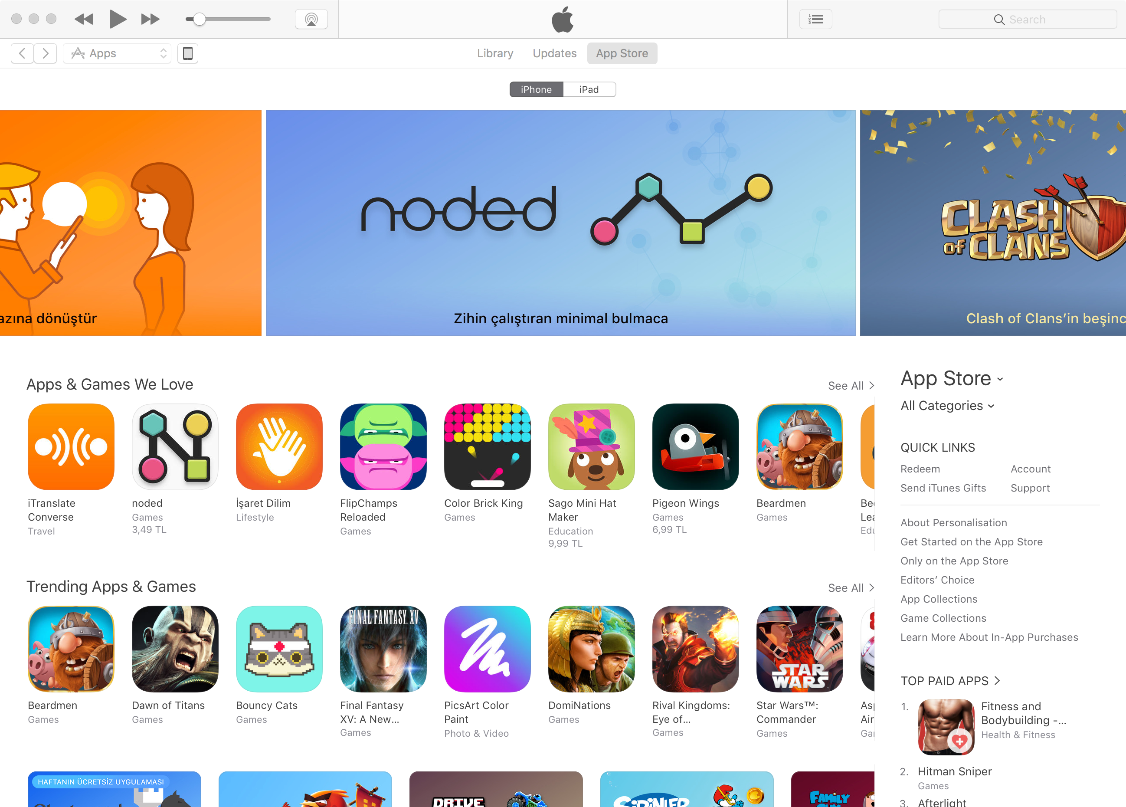
Task: See All Trending Apps & Games
Action: (851, 588)
